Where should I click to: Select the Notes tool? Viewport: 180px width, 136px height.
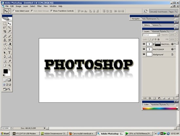5,61
